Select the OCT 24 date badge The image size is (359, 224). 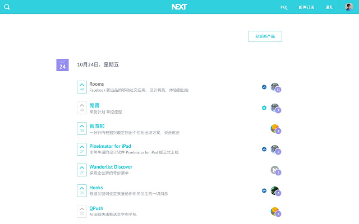(62, 65)
